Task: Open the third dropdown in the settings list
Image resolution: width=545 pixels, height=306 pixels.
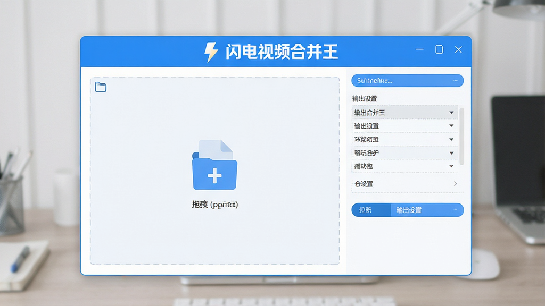Action: click(x=404, y=140)
